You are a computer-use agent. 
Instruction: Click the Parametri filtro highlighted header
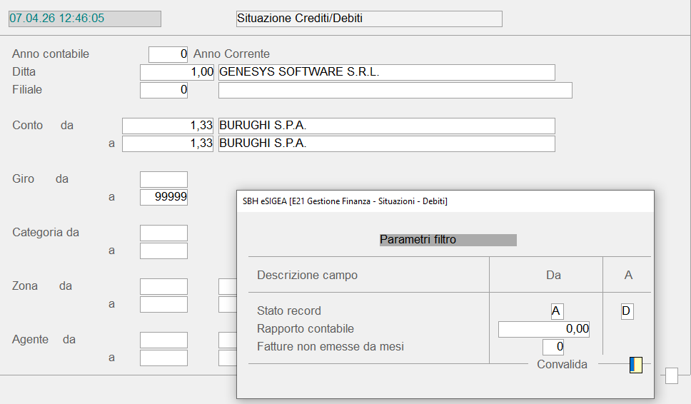click(x=448, y=240)
